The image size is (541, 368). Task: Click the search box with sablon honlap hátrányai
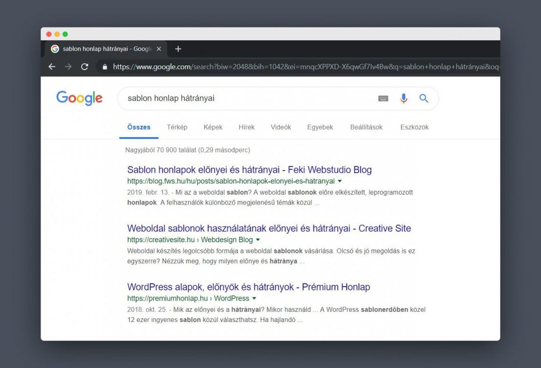pos(278,98)
